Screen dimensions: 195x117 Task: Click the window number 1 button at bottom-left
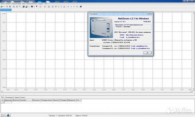pyautogui.click(x=3, y=115)
